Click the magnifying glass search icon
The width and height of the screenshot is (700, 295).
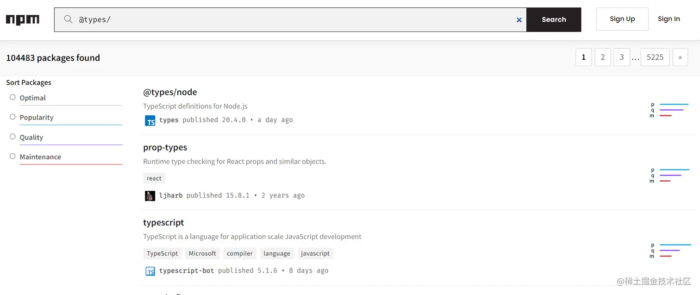tap(68, 19)
